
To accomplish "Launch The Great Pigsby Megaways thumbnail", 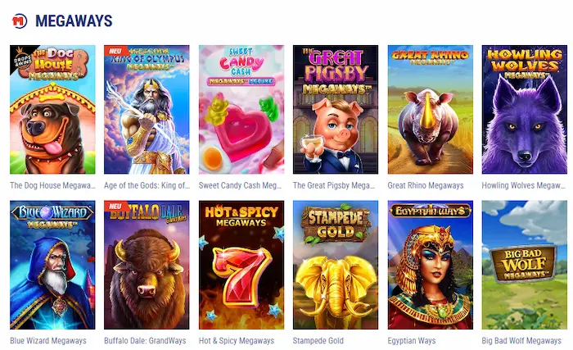I will tap(336, 110).
